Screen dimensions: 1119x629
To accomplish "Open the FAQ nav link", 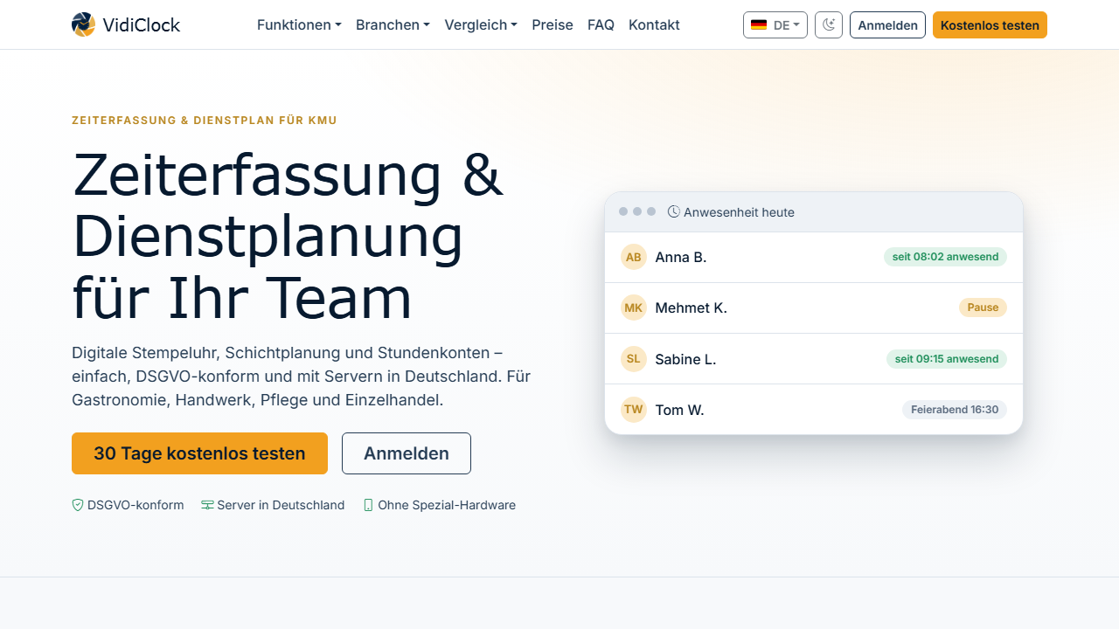I will pos(601,25).
